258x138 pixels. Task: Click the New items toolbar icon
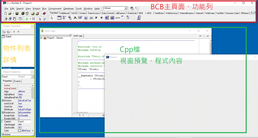tap(6, 14)
